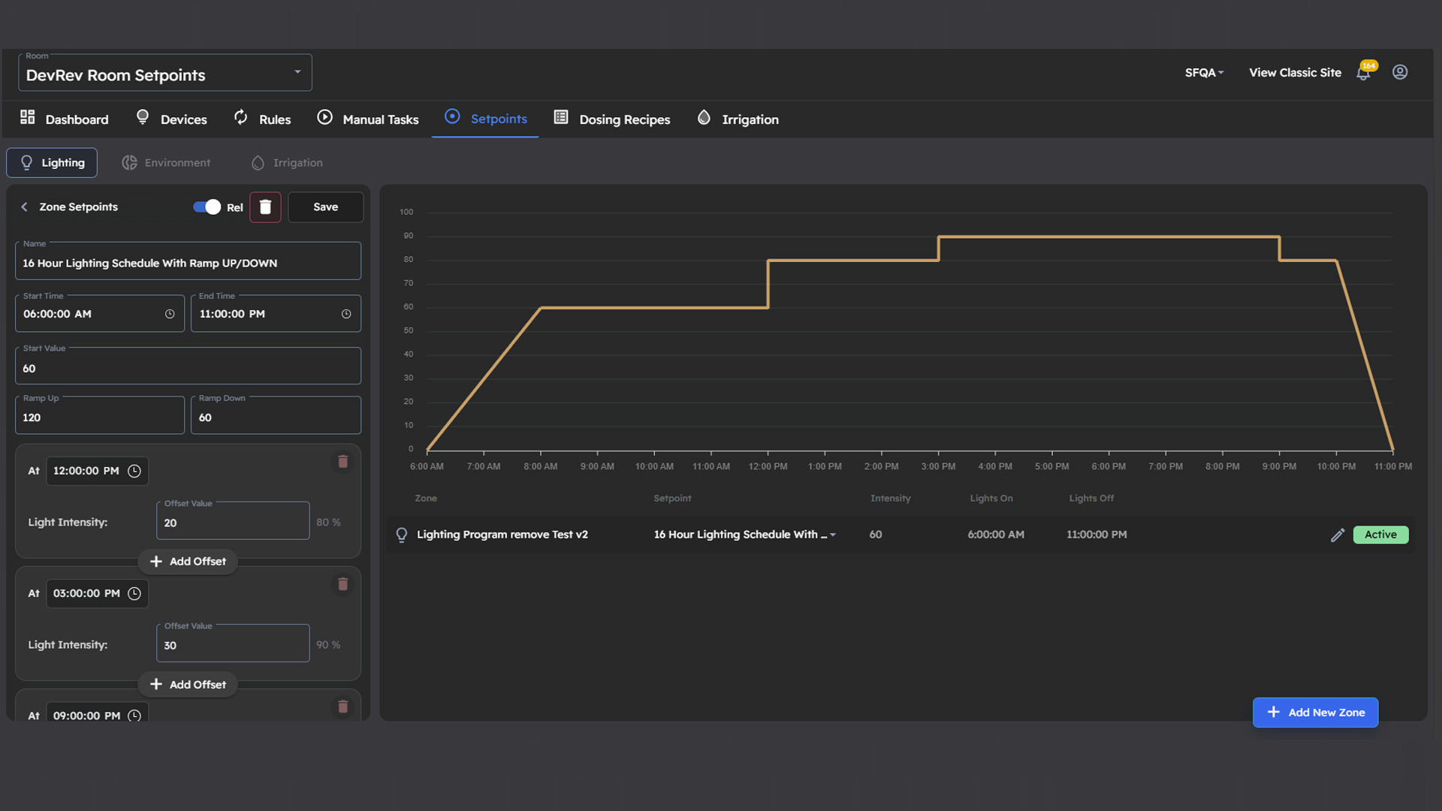Click the notifications bell icon
1442x811 pixels.
[x=1363, y=73]
